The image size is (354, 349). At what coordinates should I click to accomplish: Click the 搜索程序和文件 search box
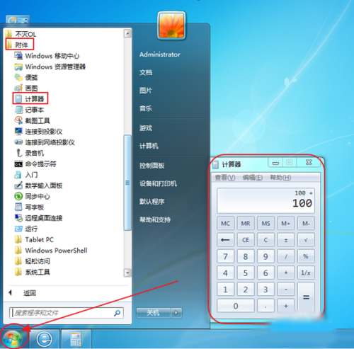67,313
